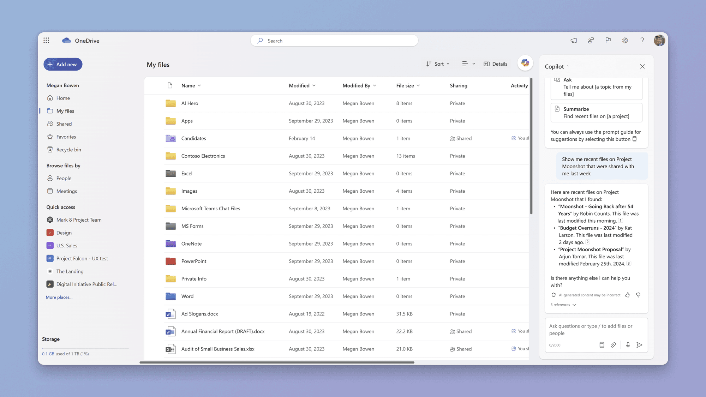The image size is (706, 397).
Task: Browse files by People
Action: 64,178
